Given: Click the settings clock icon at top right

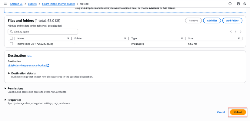Looking at the screenshot, I should tap(245, 4).
